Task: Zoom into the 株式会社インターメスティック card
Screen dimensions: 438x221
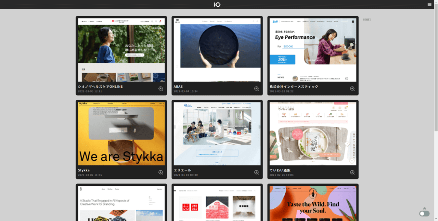Action: click(352, 89)
